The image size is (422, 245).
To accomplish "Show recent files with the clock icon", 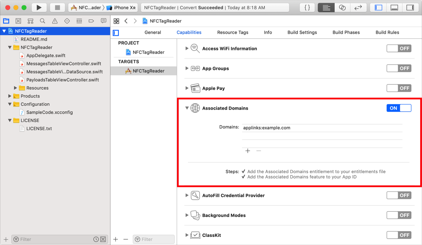I will coord(97,239).
